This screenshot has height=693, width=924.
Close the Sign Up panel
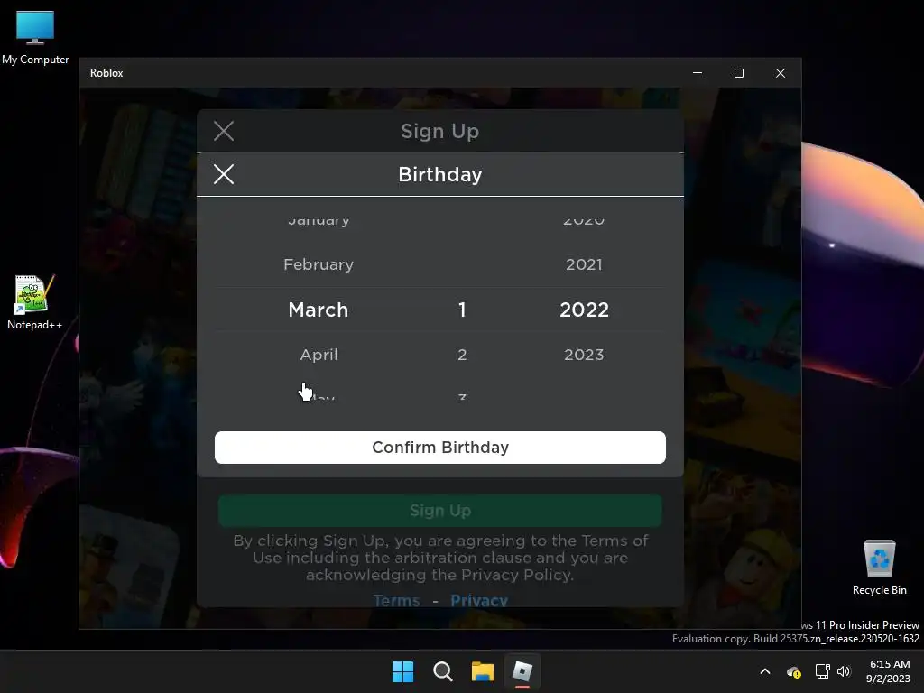(224, 131)
